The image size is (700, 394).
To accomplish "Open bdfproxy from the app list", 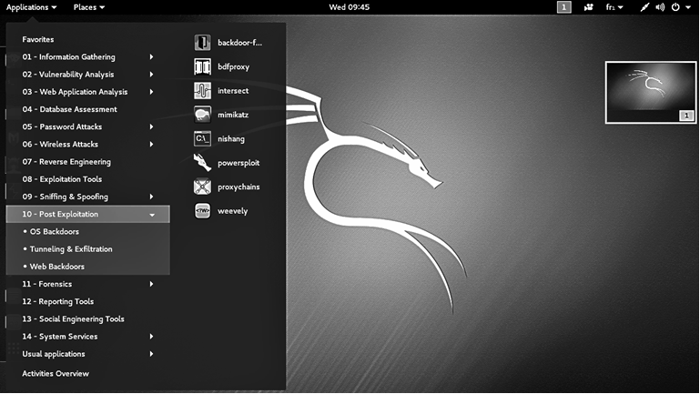I will [202, 66].
